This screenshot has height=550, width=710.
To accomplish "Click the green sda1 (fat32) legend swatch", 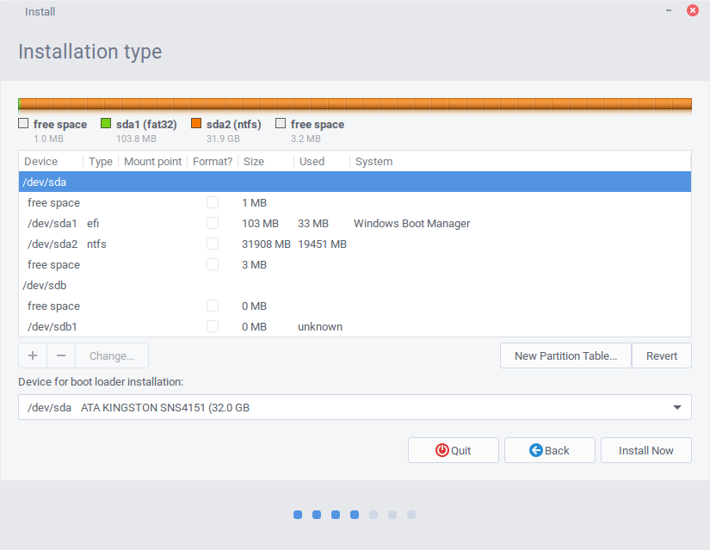I will [106, 123].
